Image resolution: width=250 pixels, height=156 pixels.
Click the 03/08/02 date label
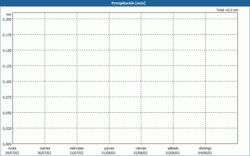coord(173,153)
